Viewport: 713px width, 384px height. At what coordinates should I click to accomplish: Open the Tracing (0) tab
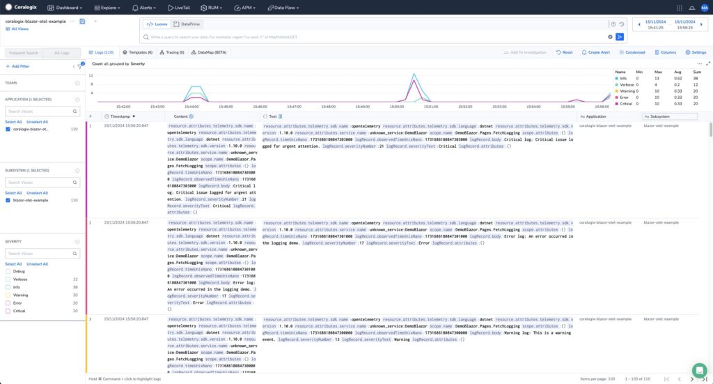172,52
